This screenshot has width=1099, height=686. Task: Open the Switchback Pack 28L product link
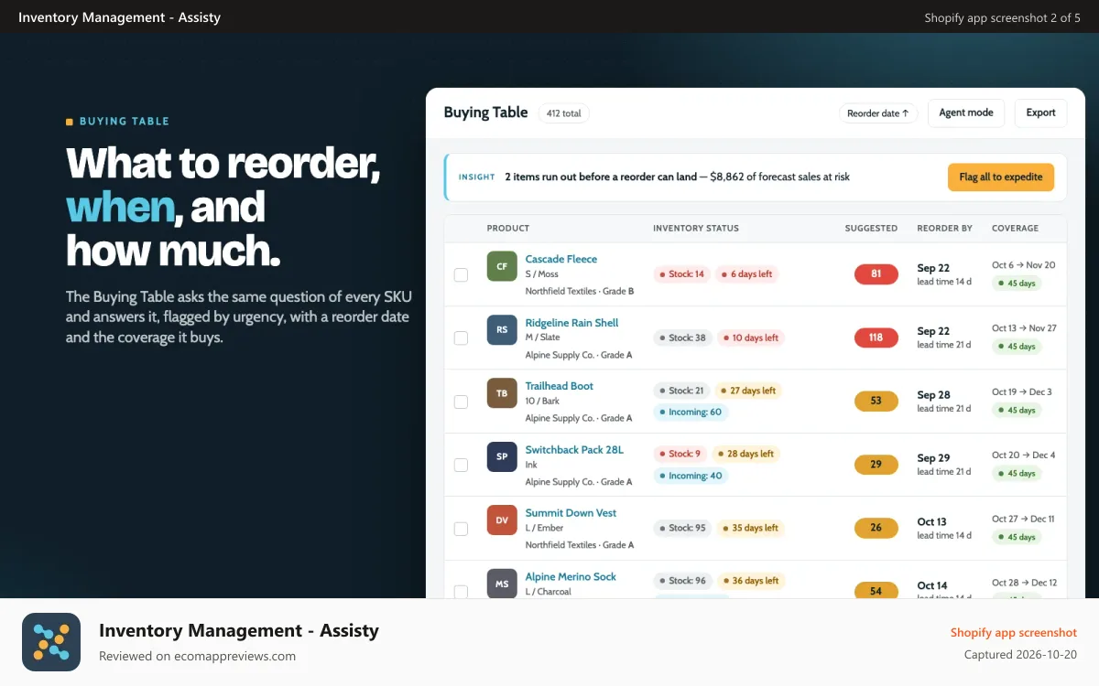tap(574, 449)
